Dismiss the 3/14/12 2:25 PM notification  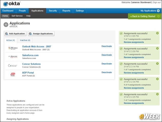[157, 94]
